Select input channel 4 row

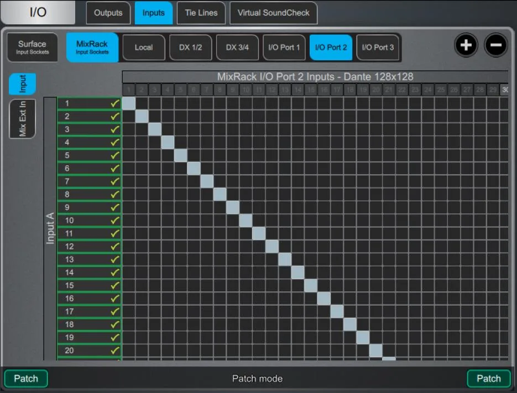point(90,143)
